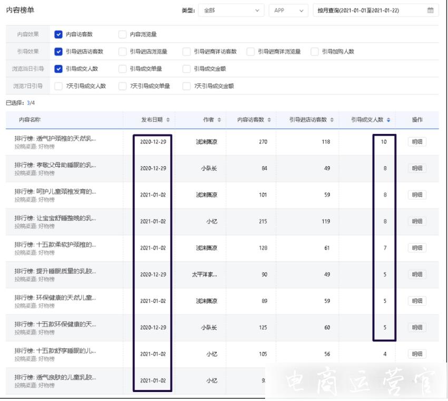
Task: Open the 提升睡眠质量的乳胶 content title
Action: click(x=55, y=271)
